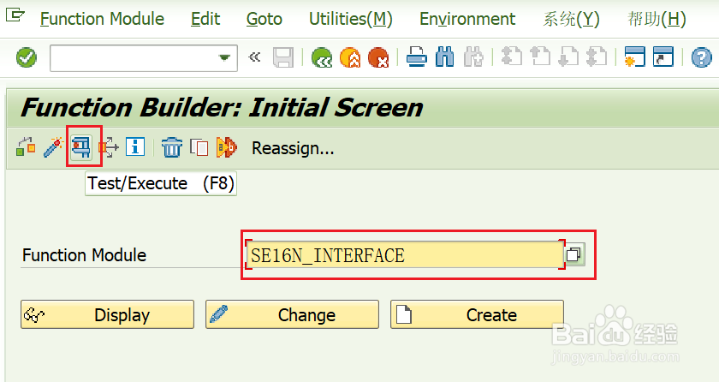Click the Help question mark icon

click(701, 57)
